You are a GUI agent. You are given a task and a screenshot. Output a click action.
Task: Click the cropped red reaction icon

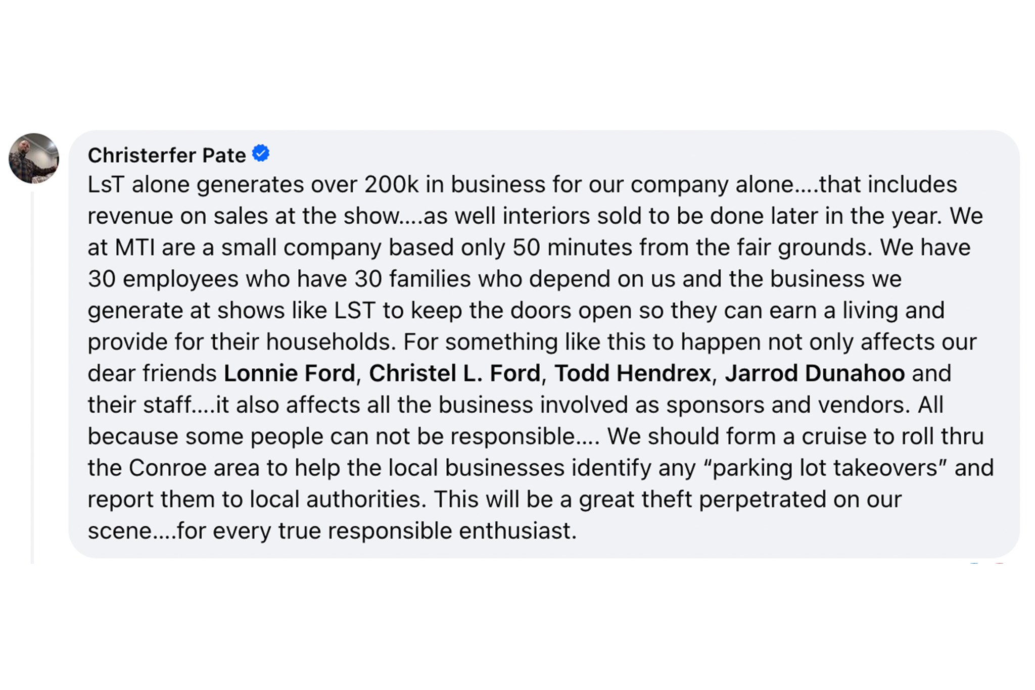[x=999, y=563]
